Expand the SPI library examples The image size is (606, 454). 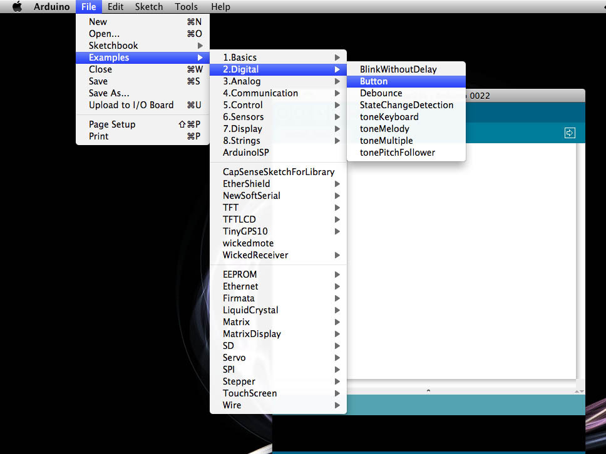coord(278,370)
